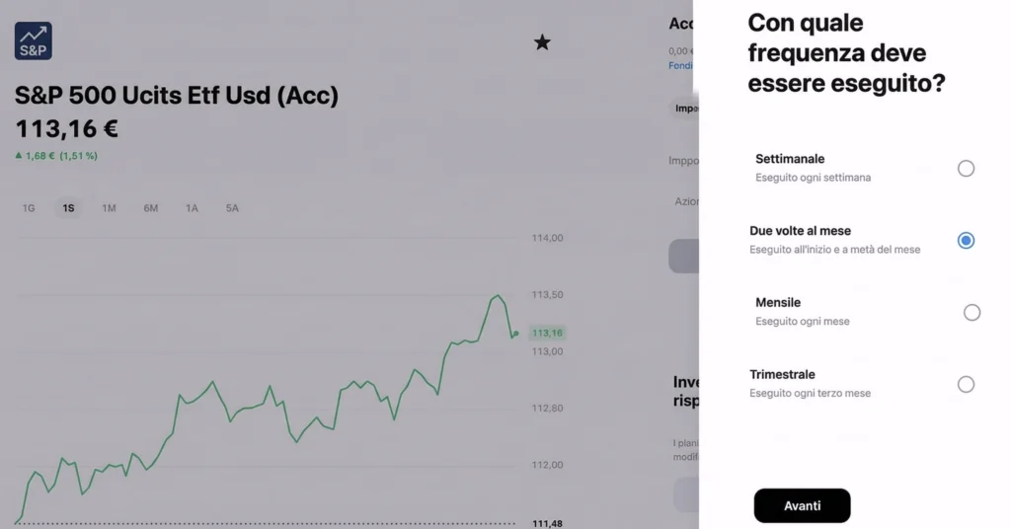Screen dimensions: 1011x529
Task: Open the partially hidden Fondi link
Action: point(680,66)
